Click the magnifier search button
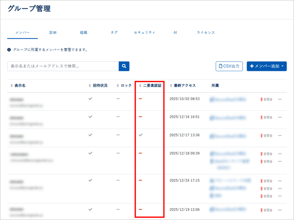The width and height of the screenshot is (294, 220). [124, 66]
